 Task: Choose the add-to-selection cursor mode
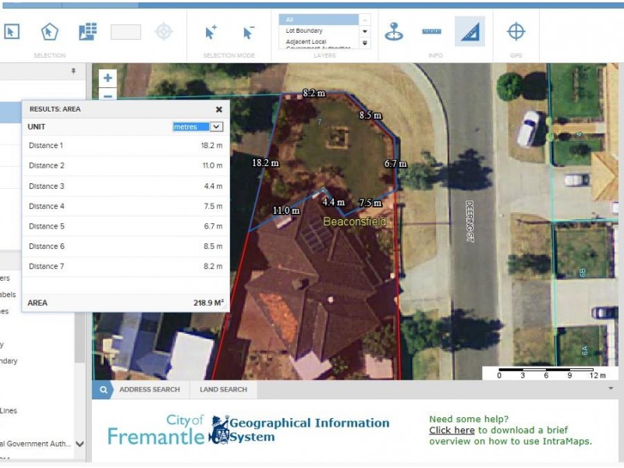[x=211, y=32]
